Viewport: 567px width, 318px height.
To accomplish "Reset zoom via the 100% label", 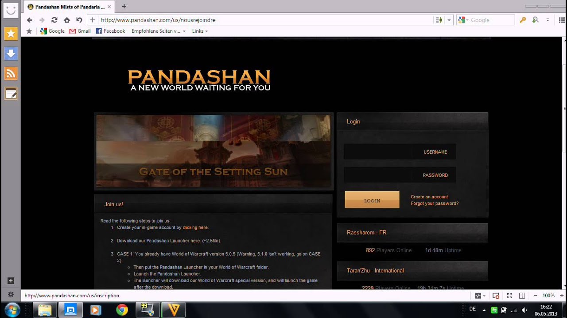I will point(548,295).
